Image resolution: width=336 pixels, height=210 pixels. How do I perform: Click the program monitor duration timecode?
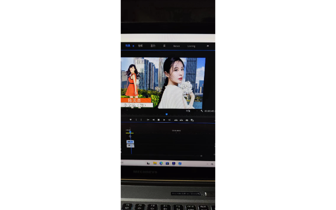[x=210, y=111]
